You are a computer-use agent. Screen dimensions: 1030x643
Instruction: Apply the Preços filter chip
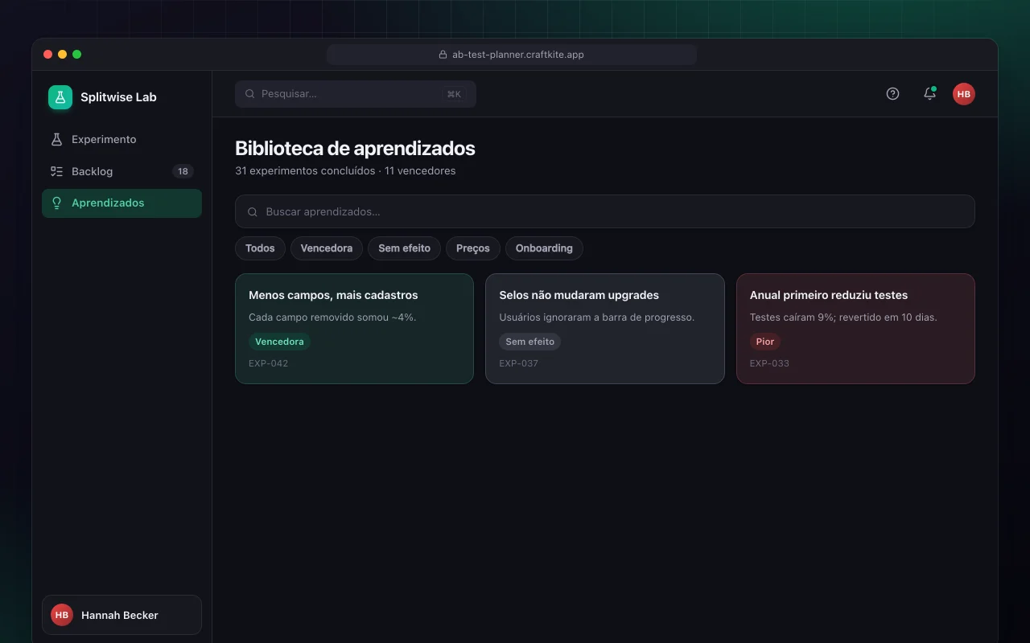click(473, 248)
